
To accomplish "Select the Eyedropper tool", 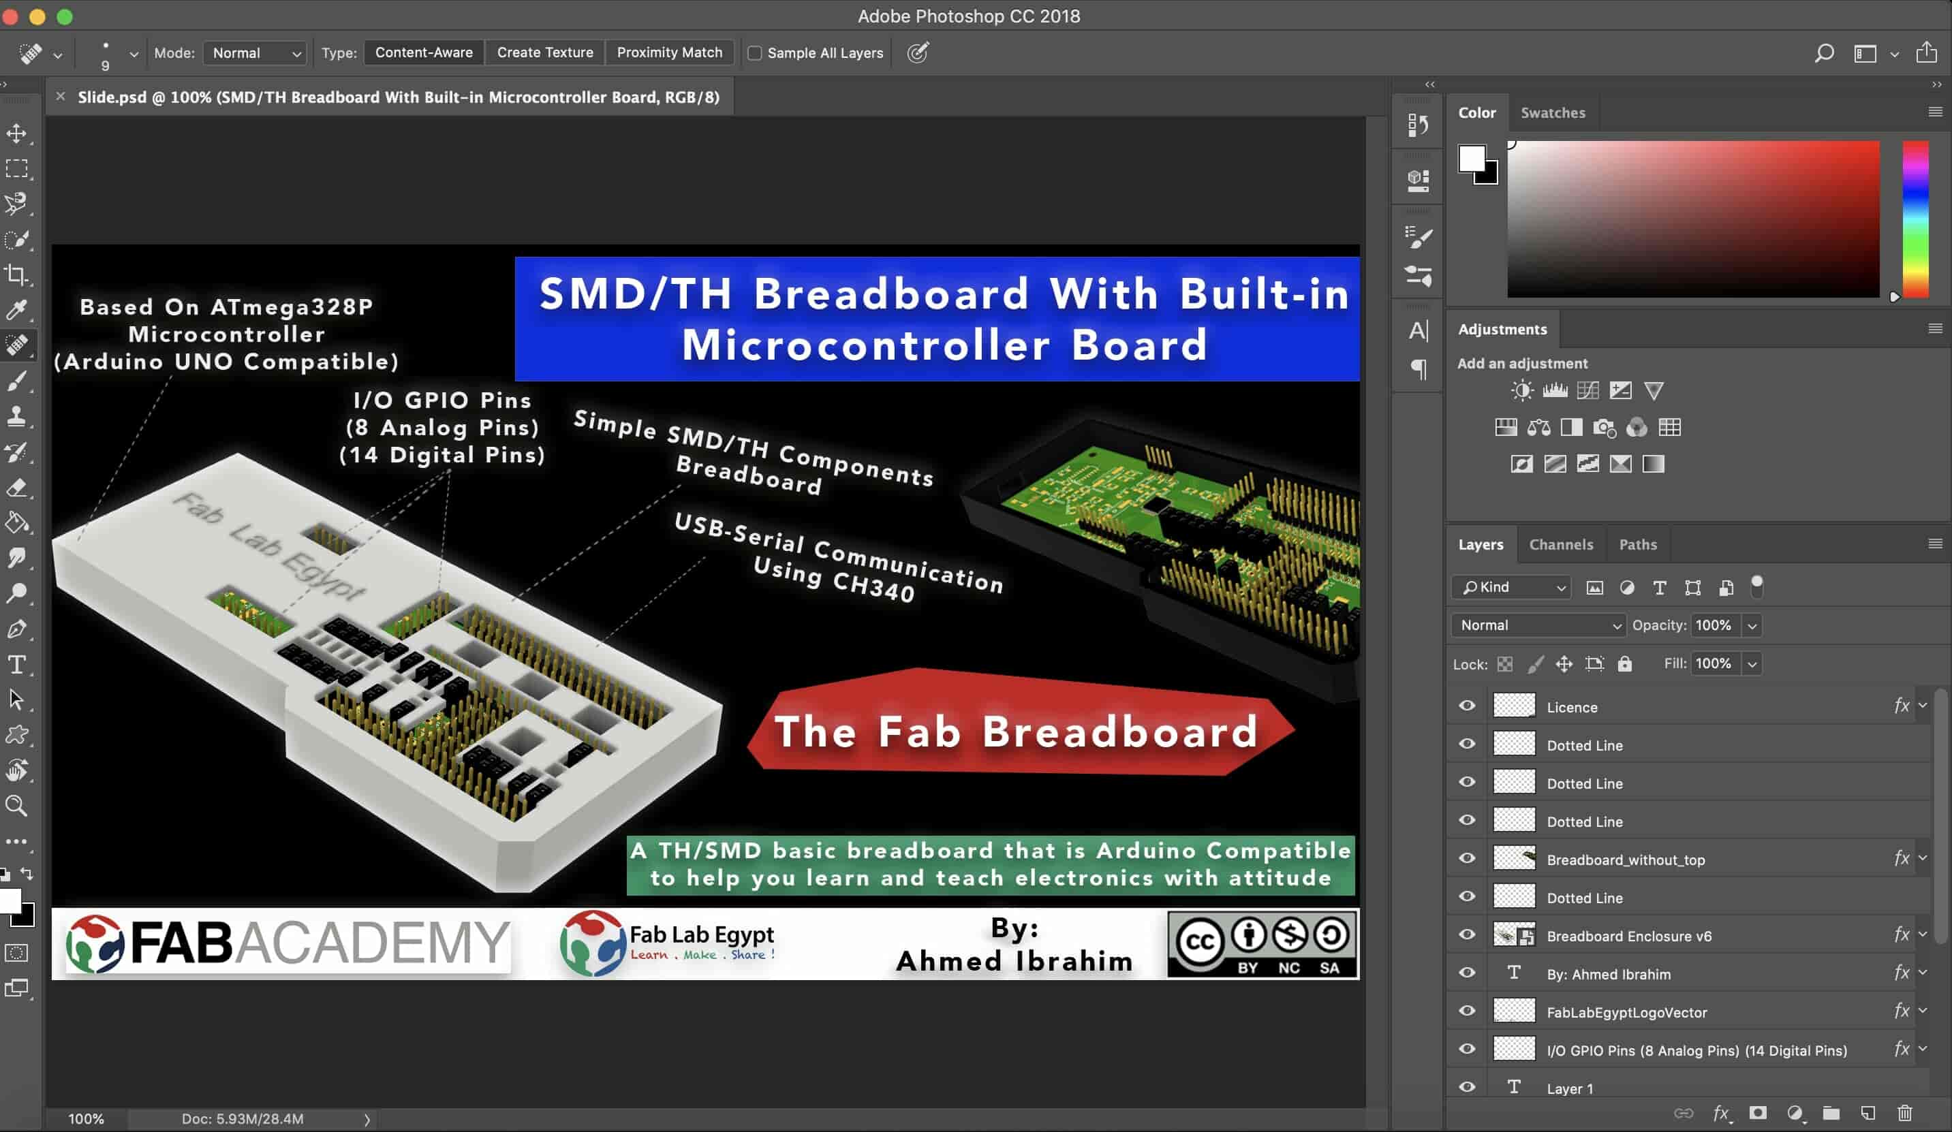I will (x=16, y=311).
